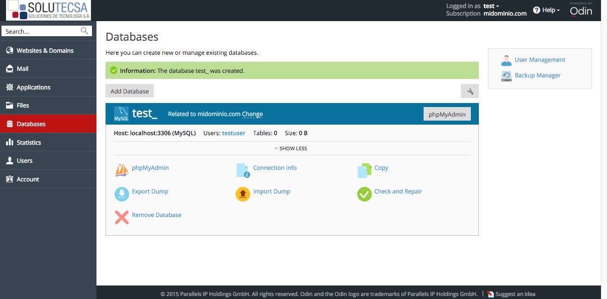
Task: Click the Host: localhost:3306 (MySQL) text
Action: pyautogui.click(x=155, y=133)
